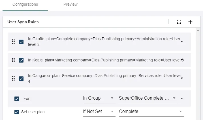The height and width of the screenshot is (120, 203).
Task: Click drag handle of Giraffe rule
Action: click(13, 42)
